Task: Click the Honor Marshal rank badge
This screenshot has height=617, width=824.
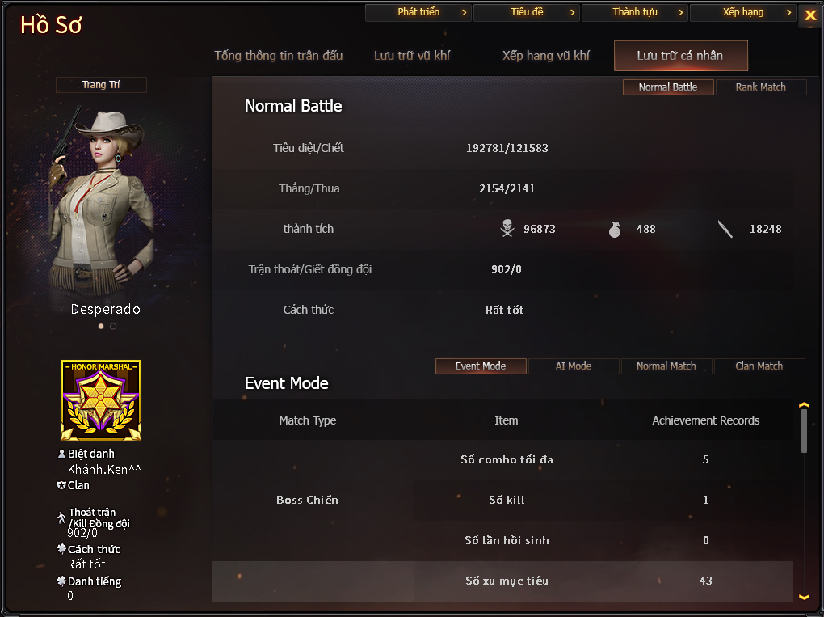Action: tap(101, 400)
